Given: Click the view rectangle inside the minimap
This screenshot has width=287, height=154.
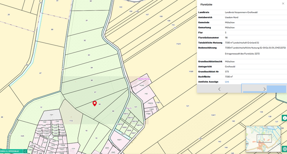Looking at the screenshot, I should tap(264, 139).
